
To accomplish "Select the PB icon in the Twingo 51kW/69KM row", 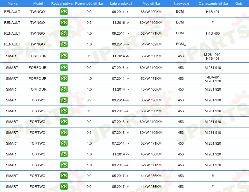I will (x=64, y=44).
